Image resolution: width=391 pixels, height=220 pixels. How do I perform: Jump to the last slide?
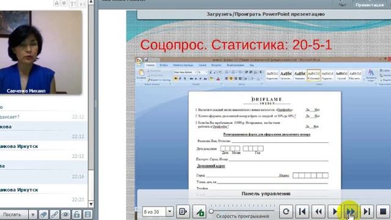click(367, 211)
